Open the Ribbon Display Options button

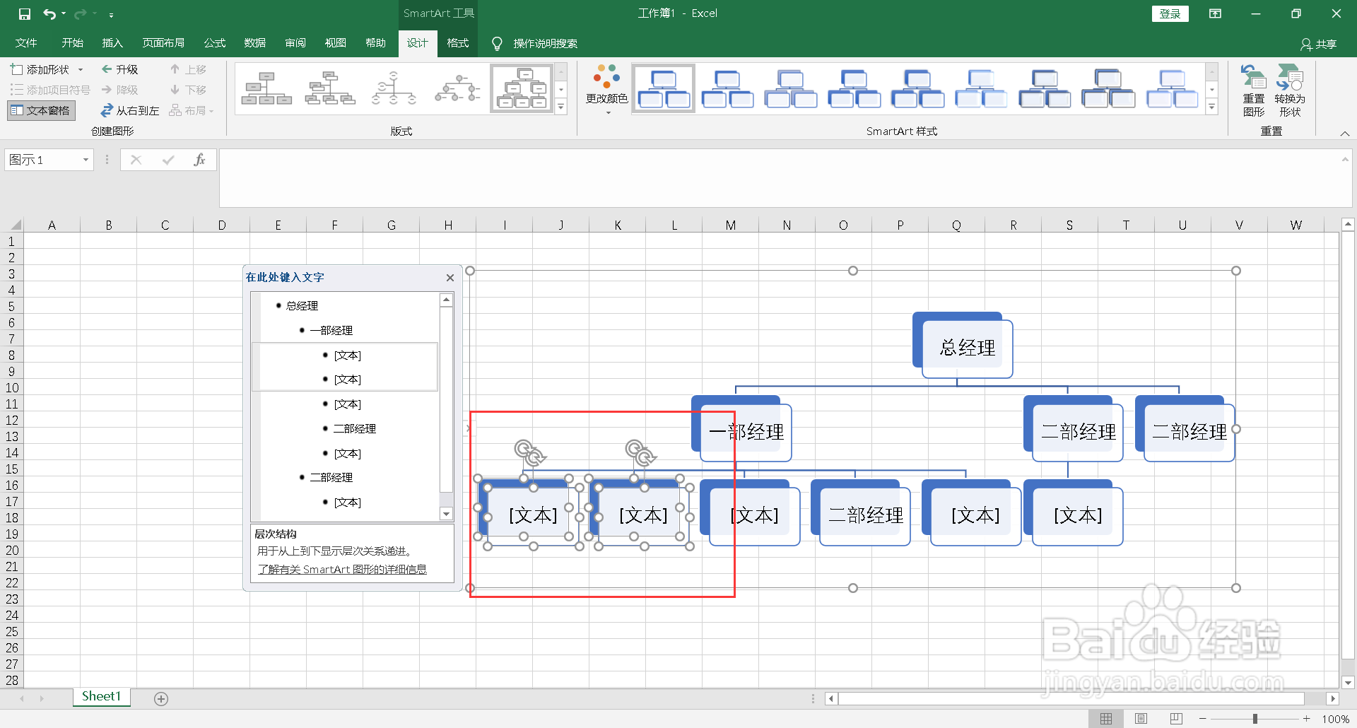1215,13
